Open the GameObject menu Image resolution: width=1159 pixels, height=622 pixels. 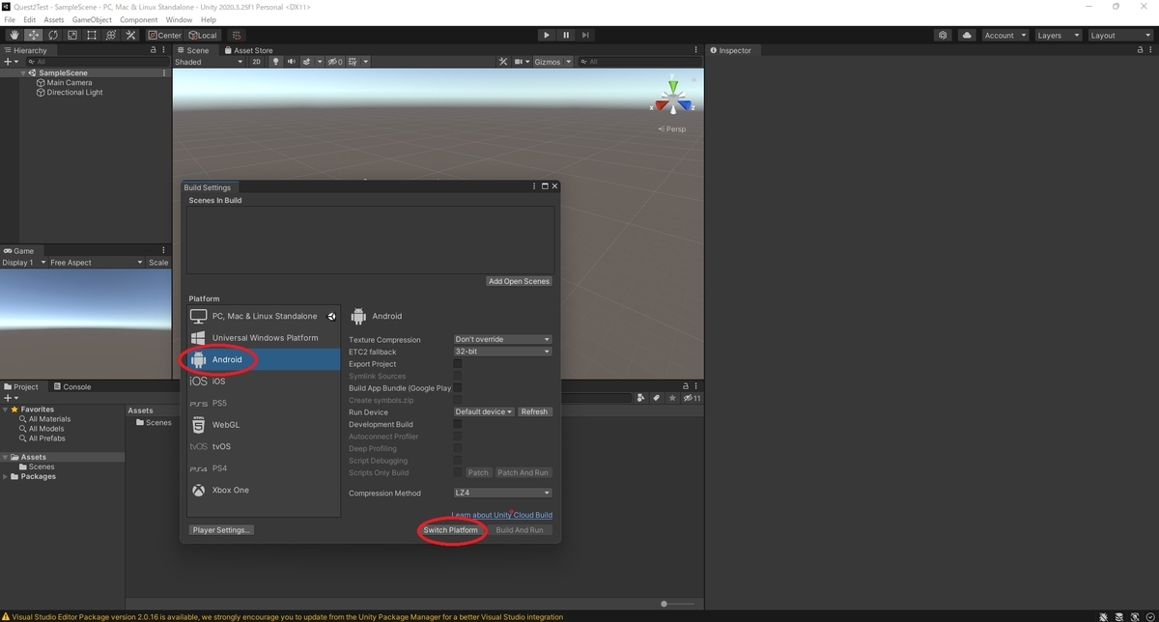[x=92, y=19]
